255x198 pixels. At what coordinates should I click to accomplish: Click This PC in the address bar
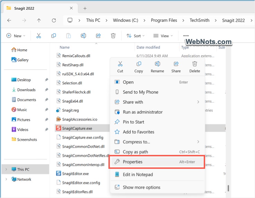93,20
